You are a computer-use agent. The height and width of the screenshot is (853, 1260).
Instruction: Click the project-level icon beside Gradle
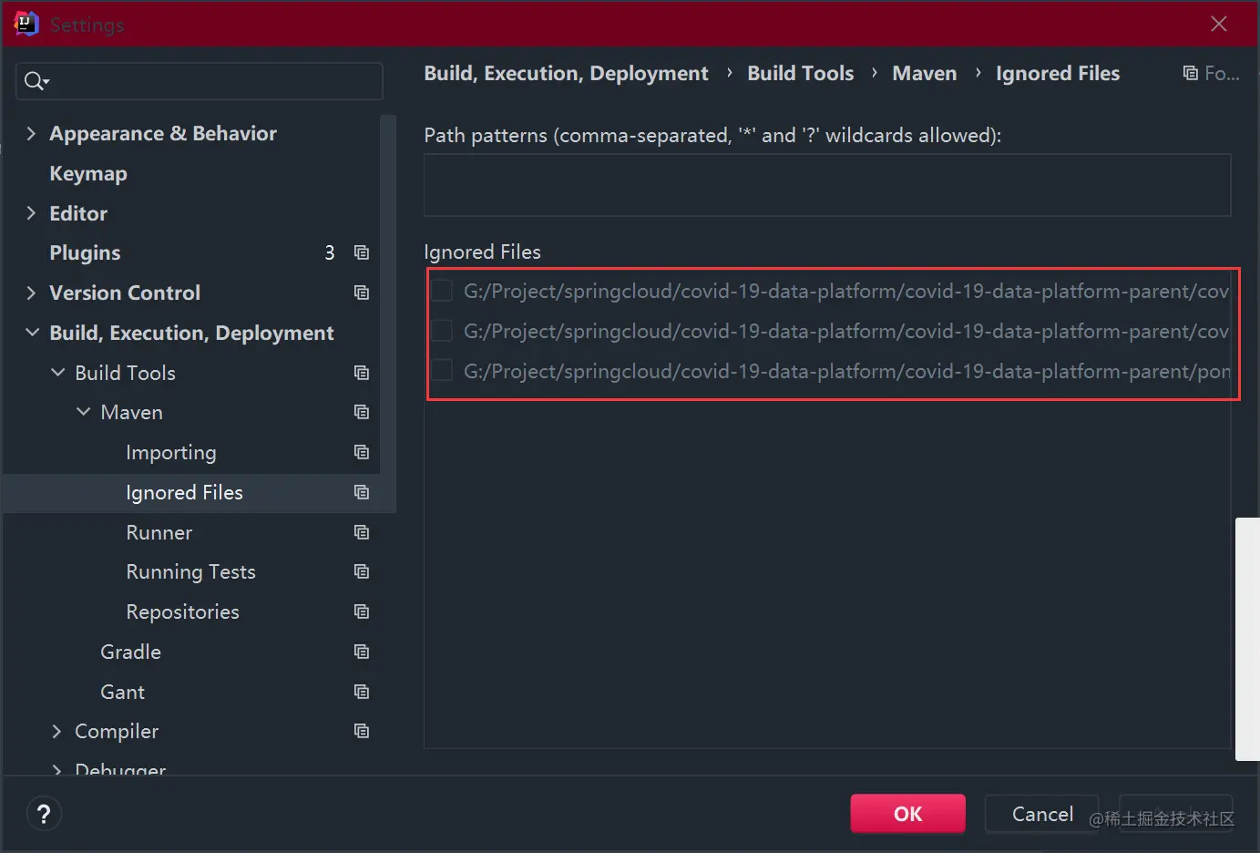[x=362, y=652]
